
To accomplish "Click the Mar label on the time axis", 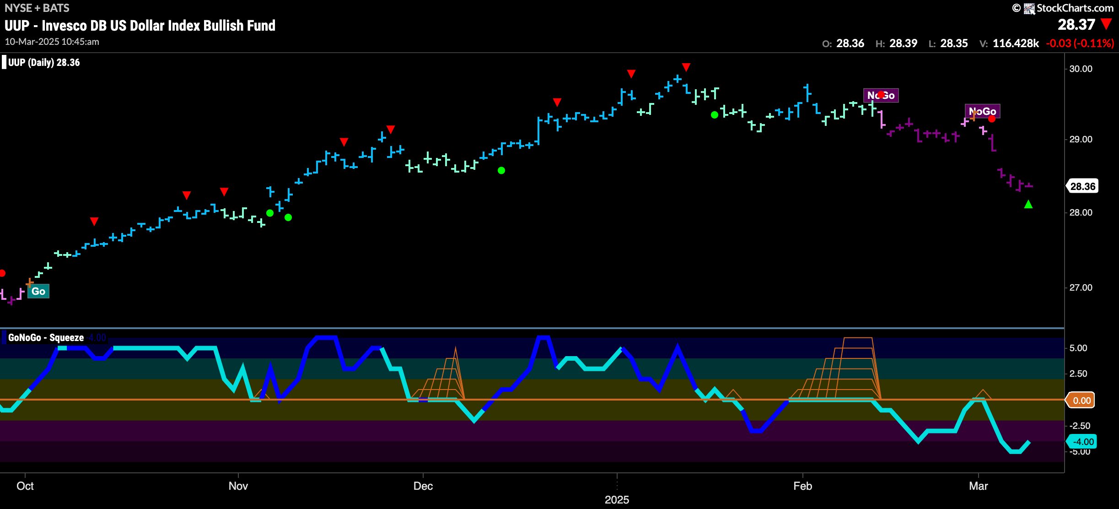I will point(978,486).
